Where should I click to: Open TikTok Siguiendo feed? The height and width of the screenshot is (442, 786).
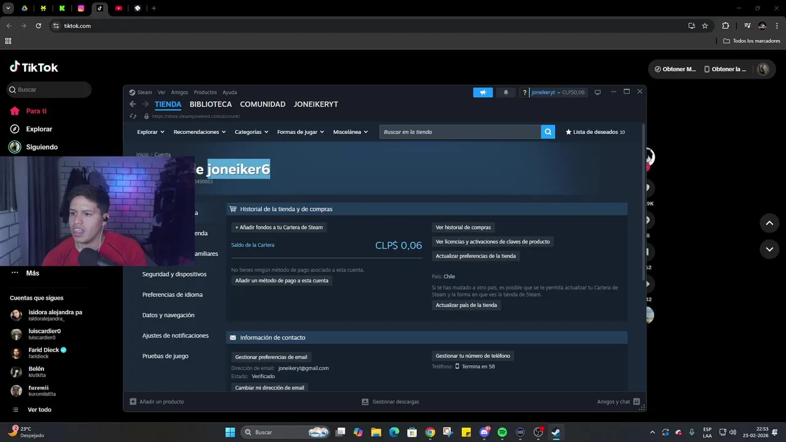(42, 147)
